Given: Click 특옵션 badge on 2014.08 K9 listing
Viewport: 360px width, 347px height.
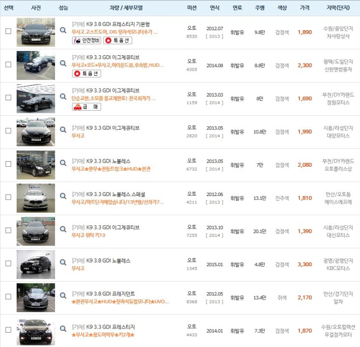Looking at the screenshot, I should tap(87, 74).
